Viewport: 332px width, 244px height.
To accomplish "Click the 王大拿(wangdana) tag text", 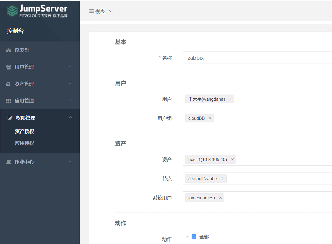I will click(x=207, y=99).
